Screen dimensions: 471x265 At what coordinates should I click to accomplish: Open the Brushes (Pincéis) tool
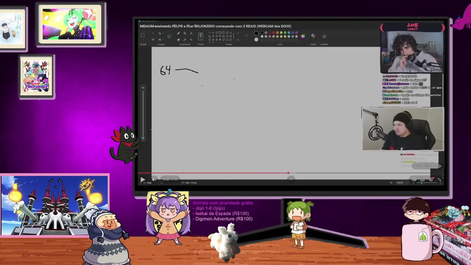[201, 36]
